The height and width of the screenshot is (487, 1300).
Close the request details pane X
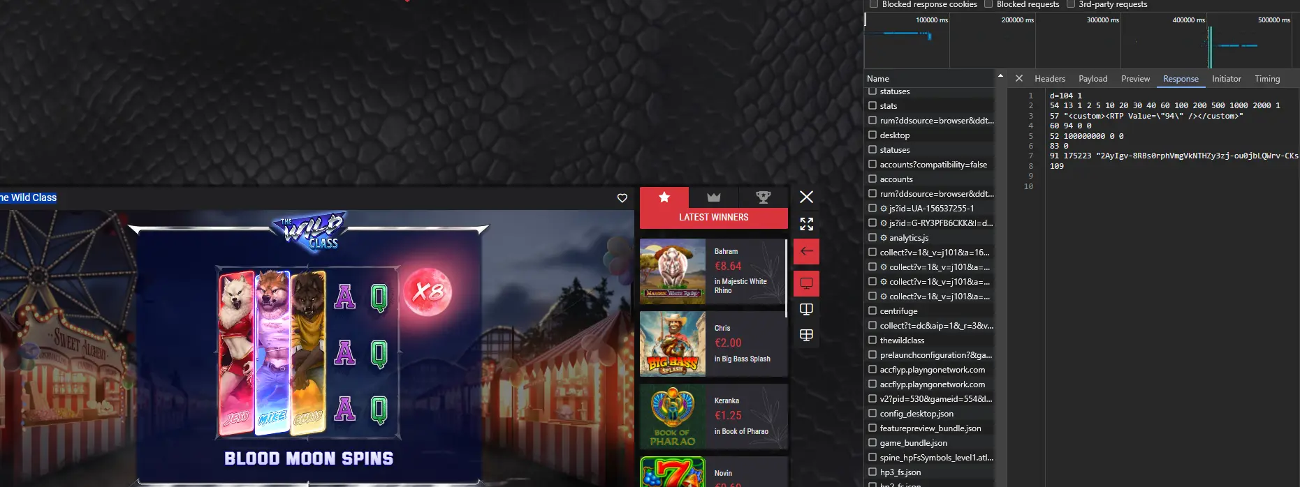pos(1019,78)
